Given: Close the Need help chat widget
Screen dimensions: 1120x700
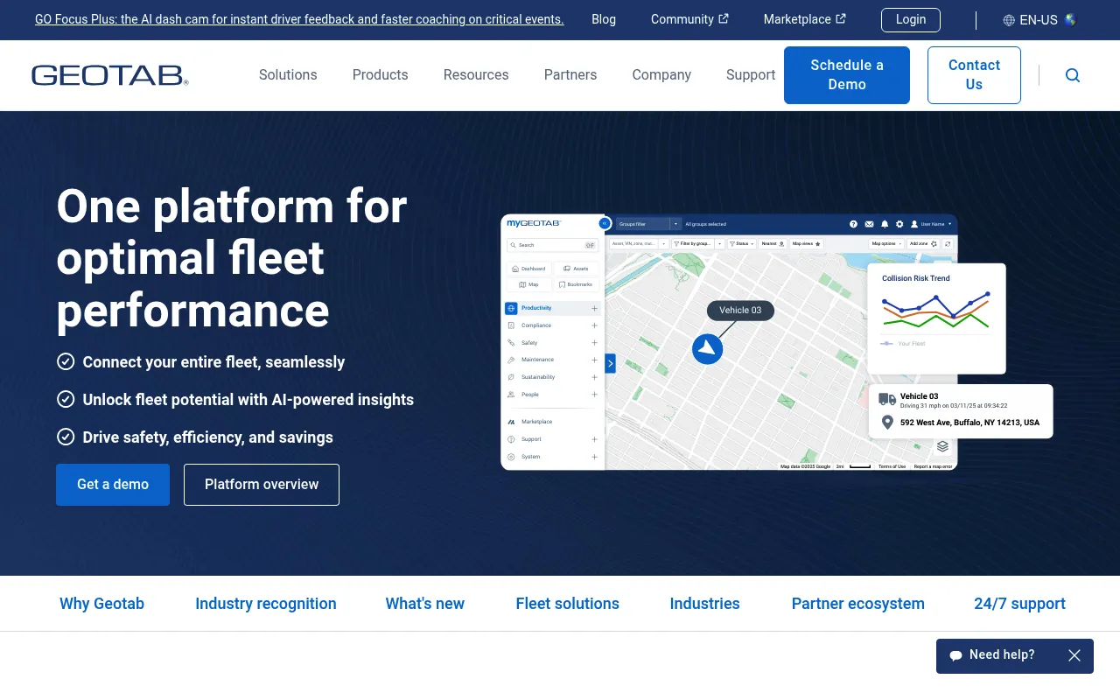Looking at the screenshot, I should 1074,655.
